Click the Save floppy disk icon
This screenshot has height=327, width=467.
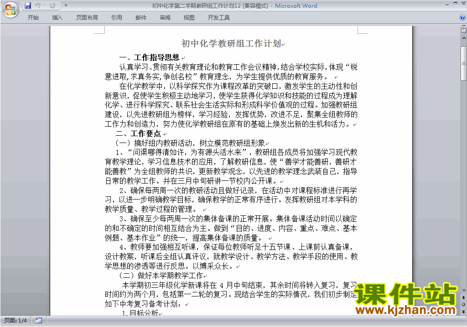point(28,5)
